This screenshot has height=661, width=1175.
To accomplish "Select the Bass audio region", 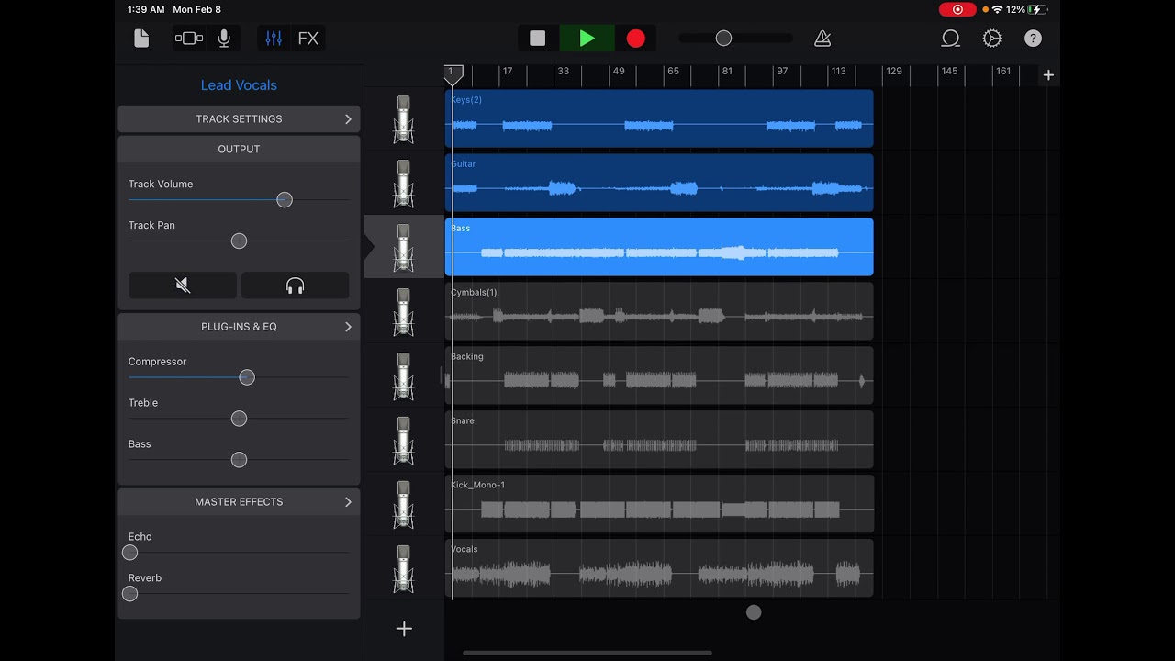I will (659, 247).
